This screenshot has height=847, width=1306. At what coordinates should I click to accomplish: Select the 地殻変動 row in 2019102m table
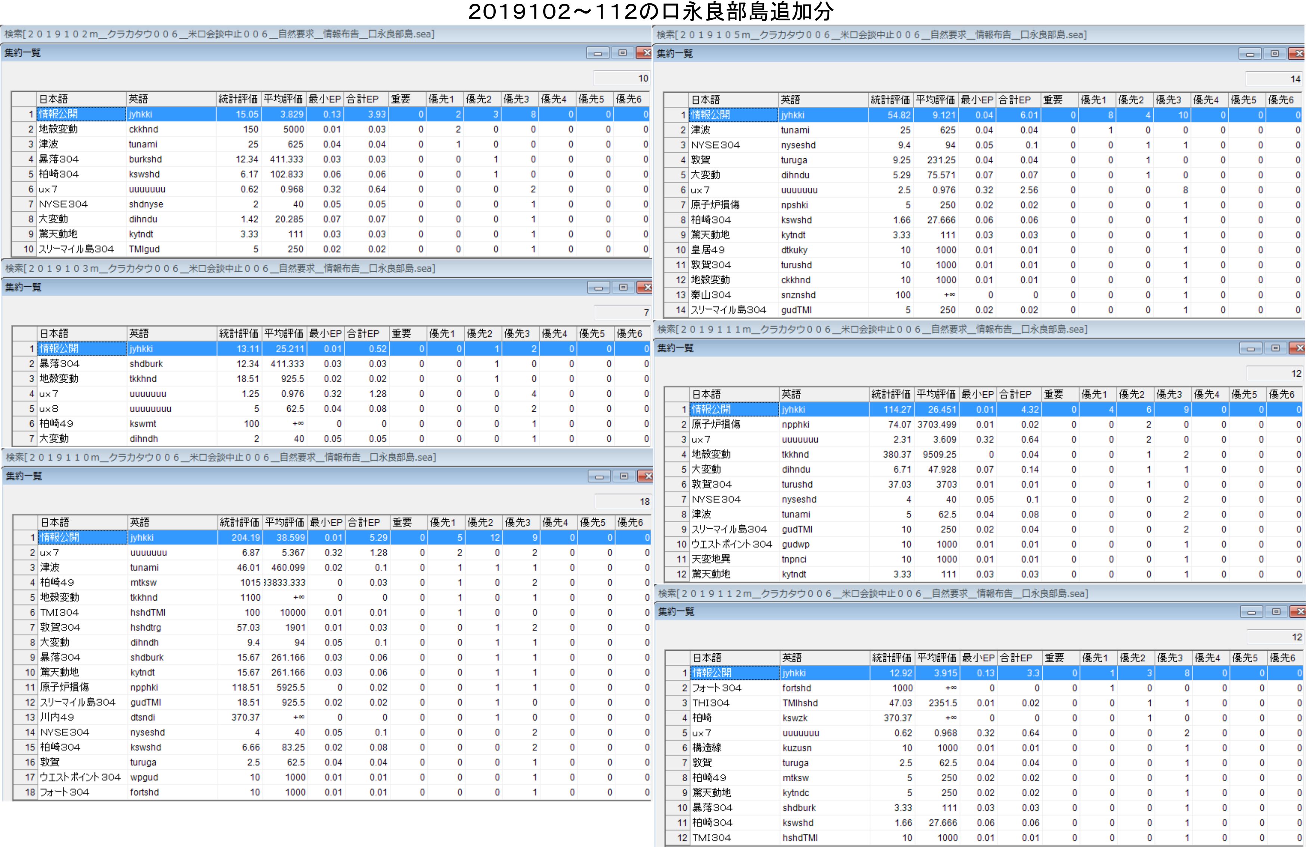coord(58,130)
